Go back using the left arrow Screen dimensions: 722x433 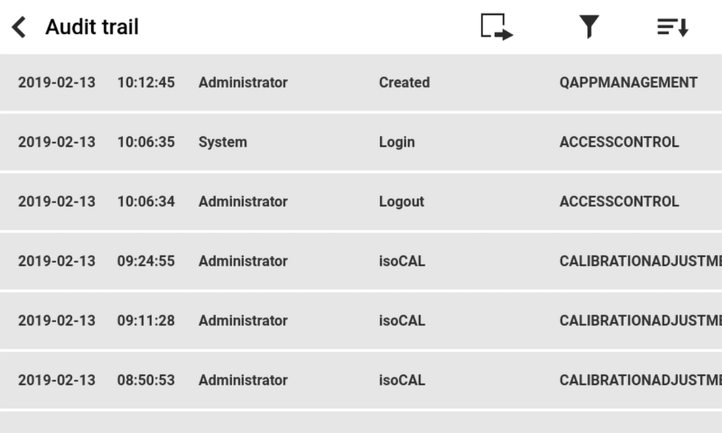[x=19, y=27]
